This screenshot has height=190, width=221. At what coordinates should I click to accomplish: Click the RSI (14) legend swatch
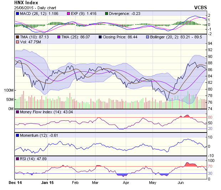17,159
